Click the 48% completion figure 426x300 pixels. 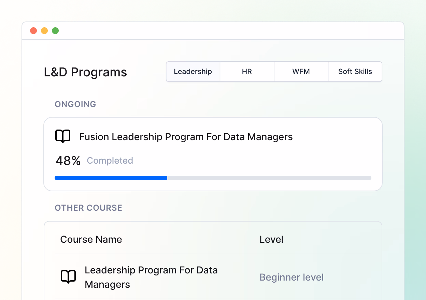(68, 161)
